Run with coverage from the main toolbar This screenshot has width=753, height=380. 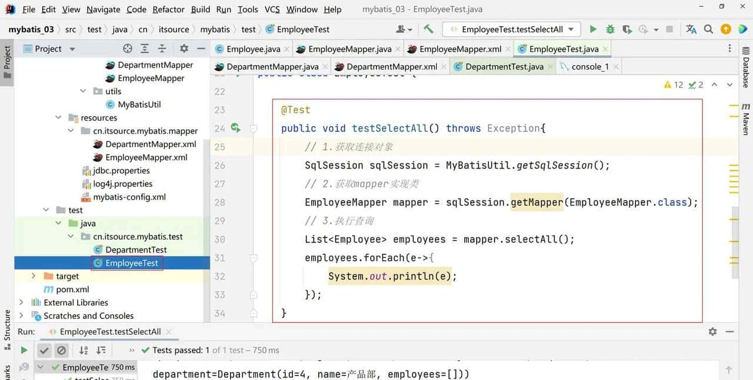627,29
